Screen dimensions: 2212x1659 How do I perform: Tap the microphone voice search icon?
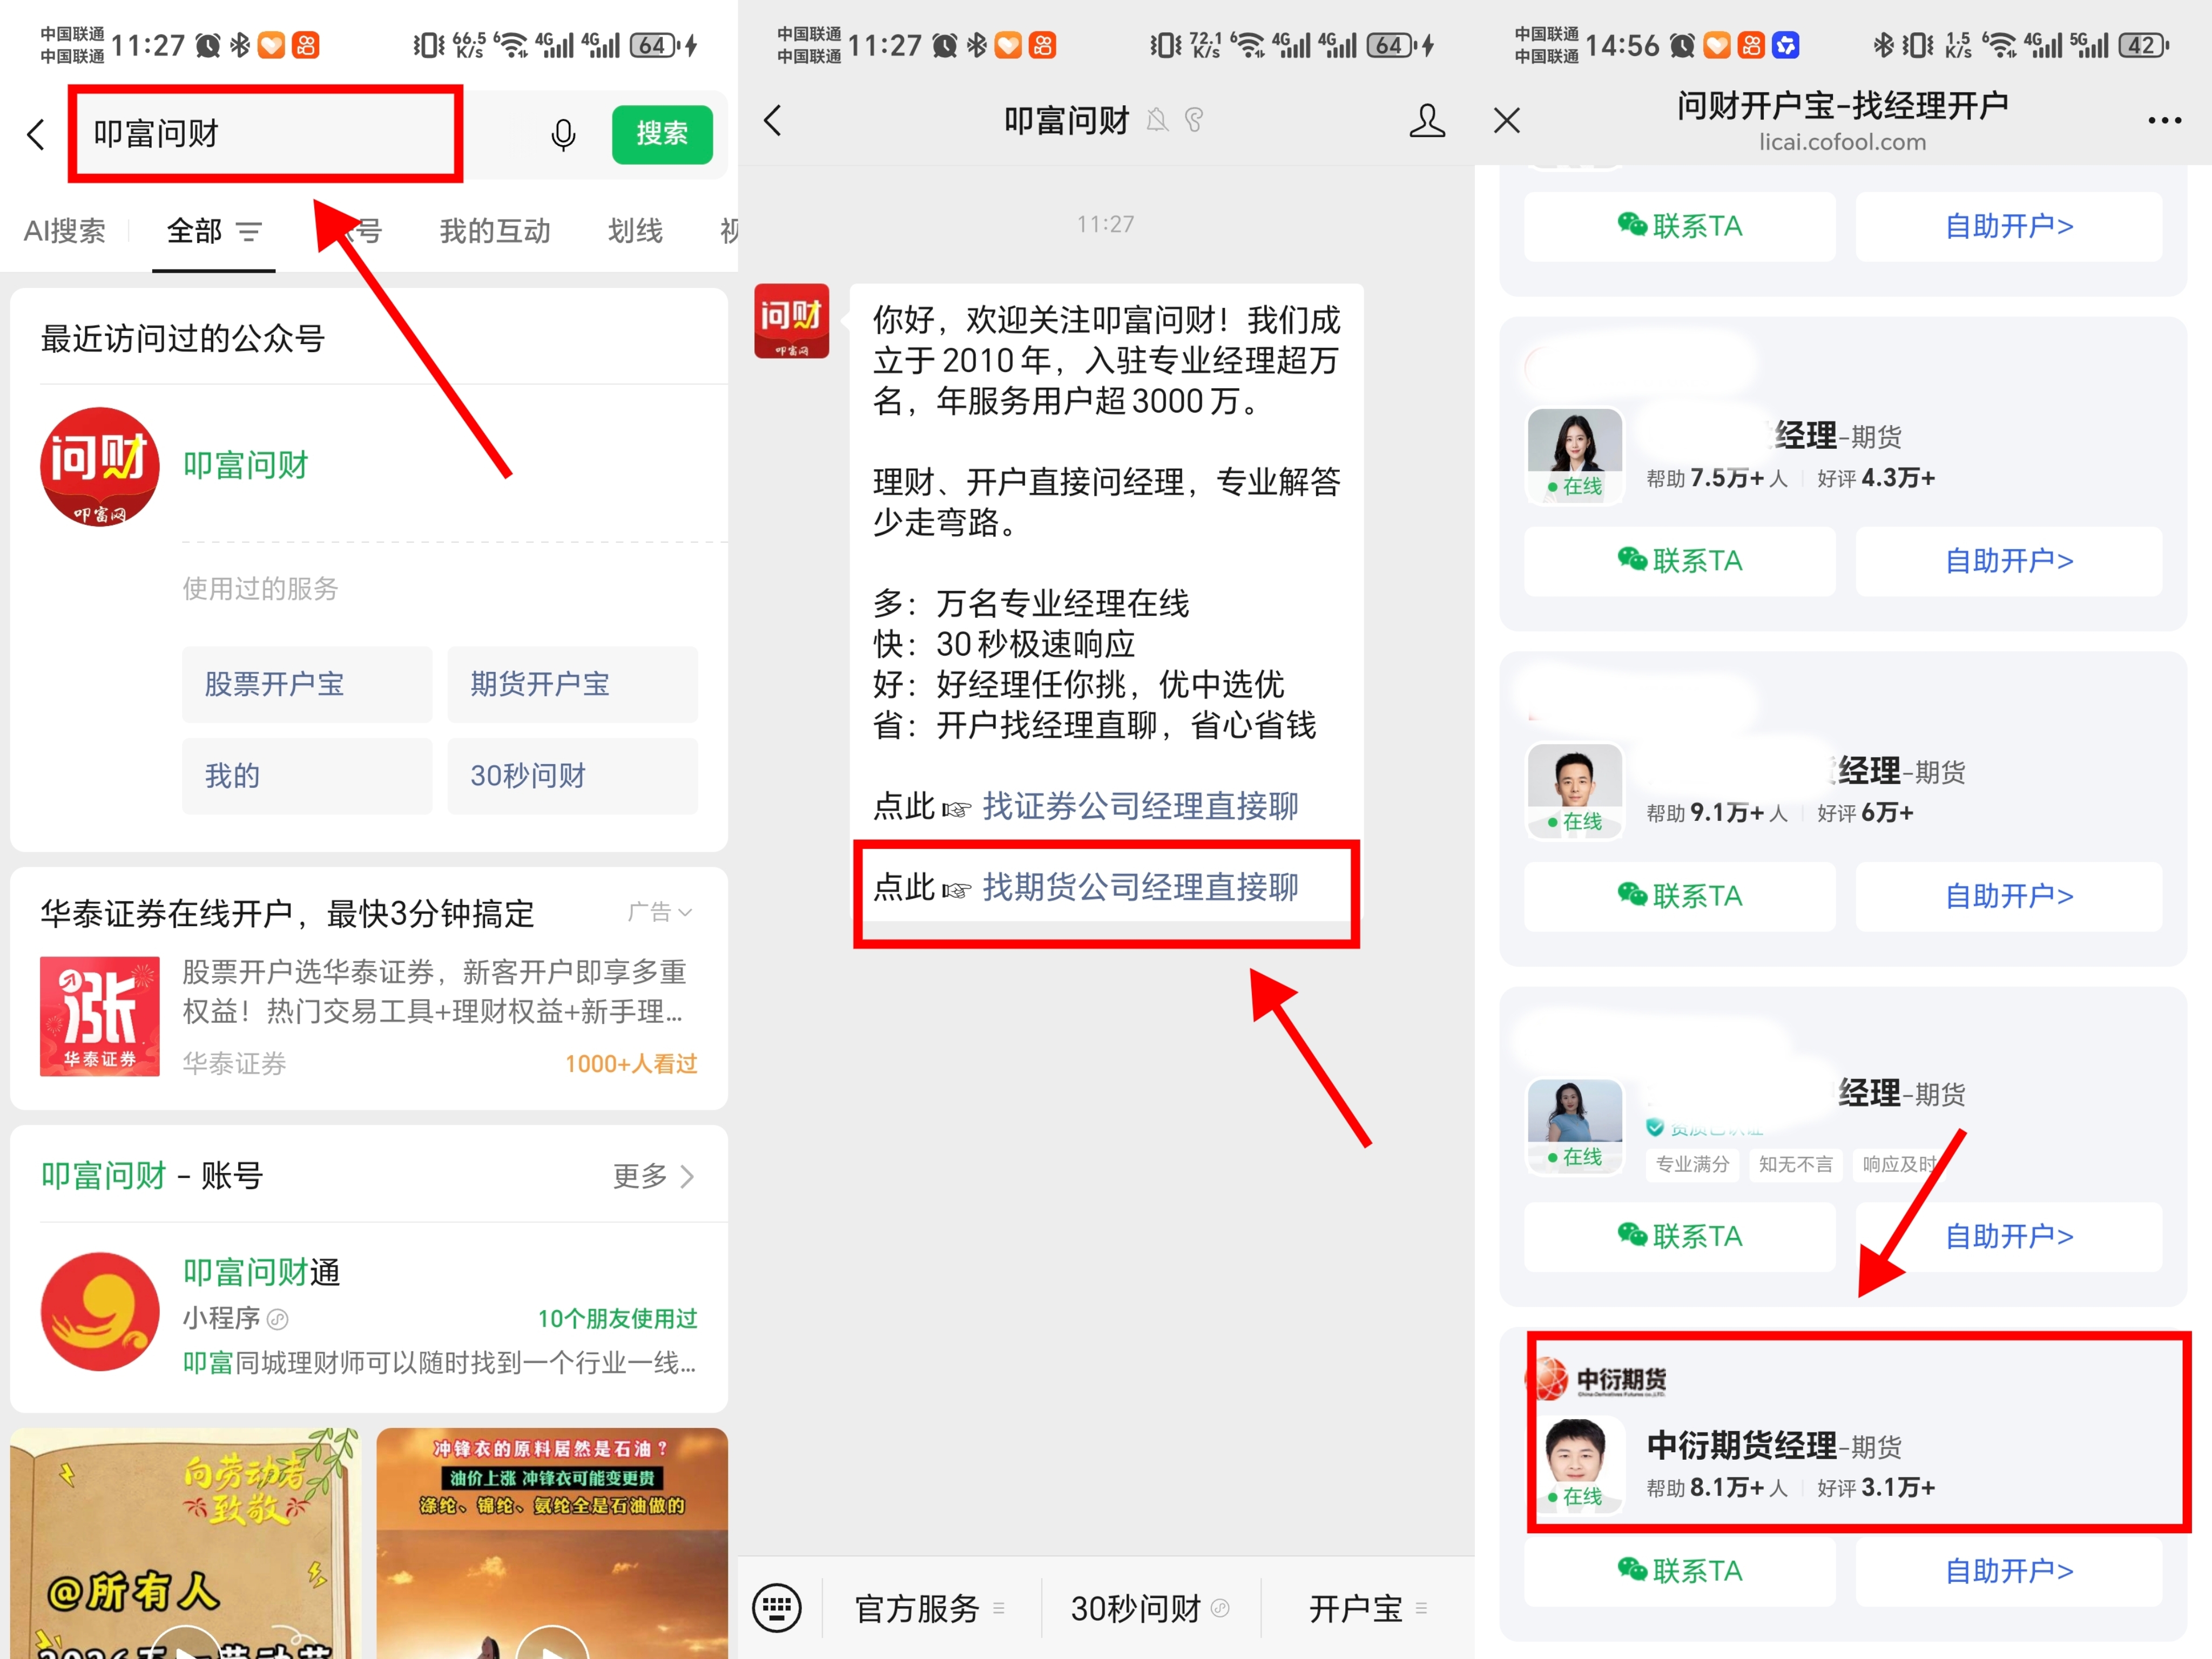(x=564, y=134)
